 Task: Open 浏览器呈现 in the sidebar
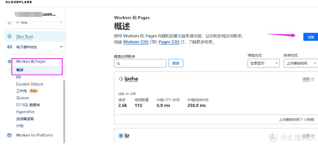pyautogui.click(x=25, y=119)
